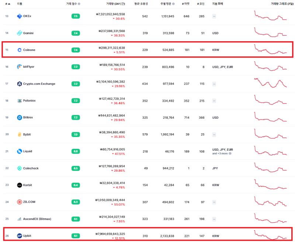Image resolution: width=295 pixels, height=242 pixels.
Task: Open the Korbit exchange link
Action: tap(27, 185)
